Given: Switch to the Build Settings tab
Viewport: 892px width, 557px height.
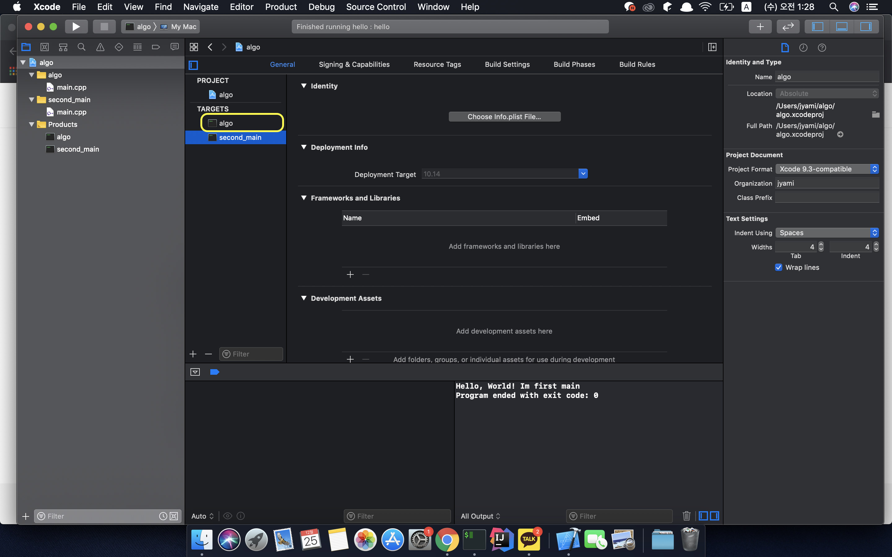Looking at the screenshot, I should click(507, 64).
